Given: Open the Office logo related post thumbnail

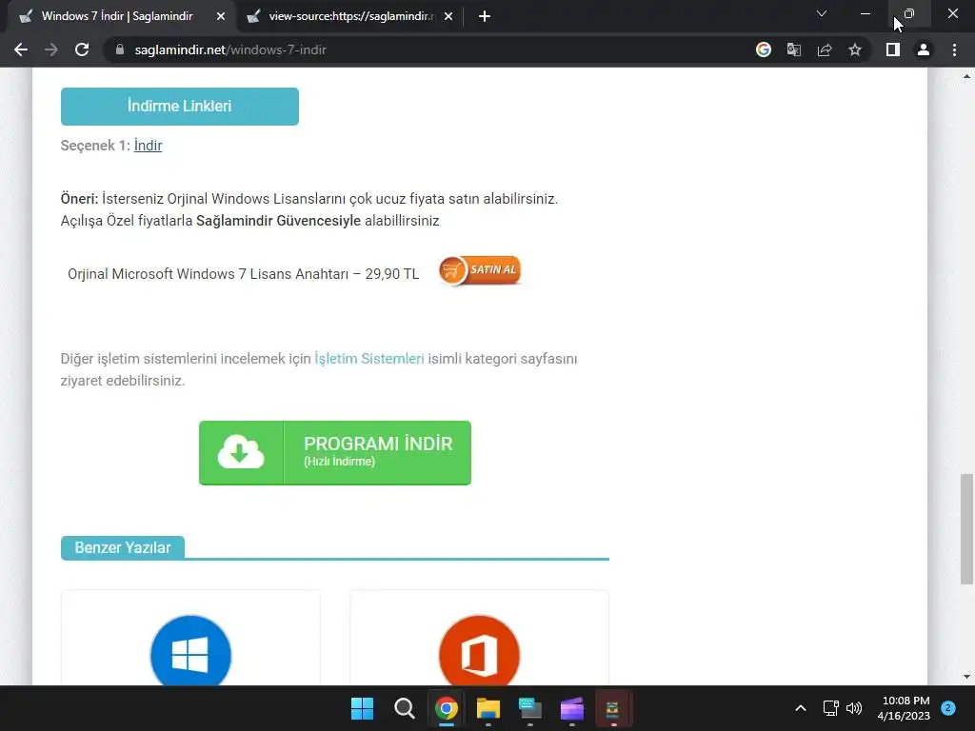Looking at the screenshot, I should click(479, 651).
